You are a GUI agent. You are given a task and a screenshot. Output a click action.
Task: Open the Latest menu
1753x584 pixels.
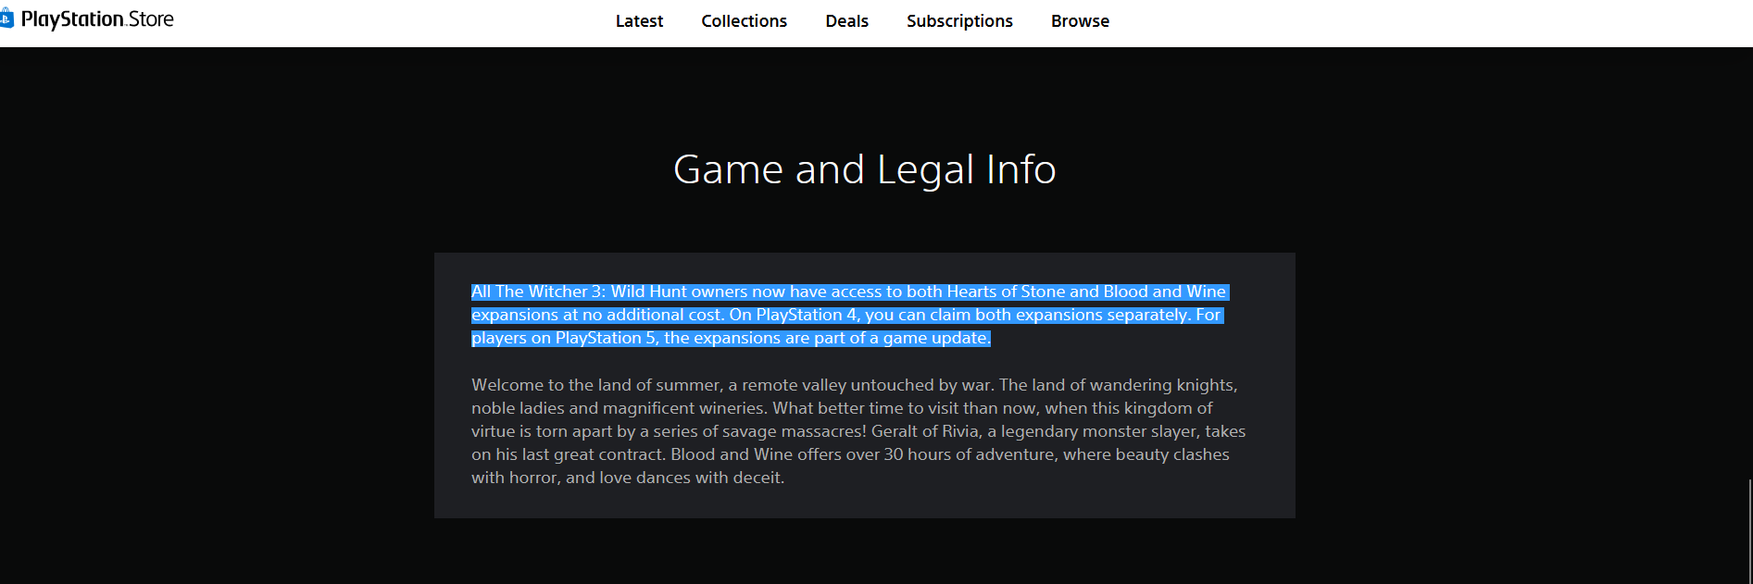(x=639, y=21)
